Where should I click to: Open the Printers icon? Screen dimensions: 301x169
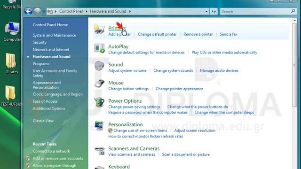click(99, 30)
